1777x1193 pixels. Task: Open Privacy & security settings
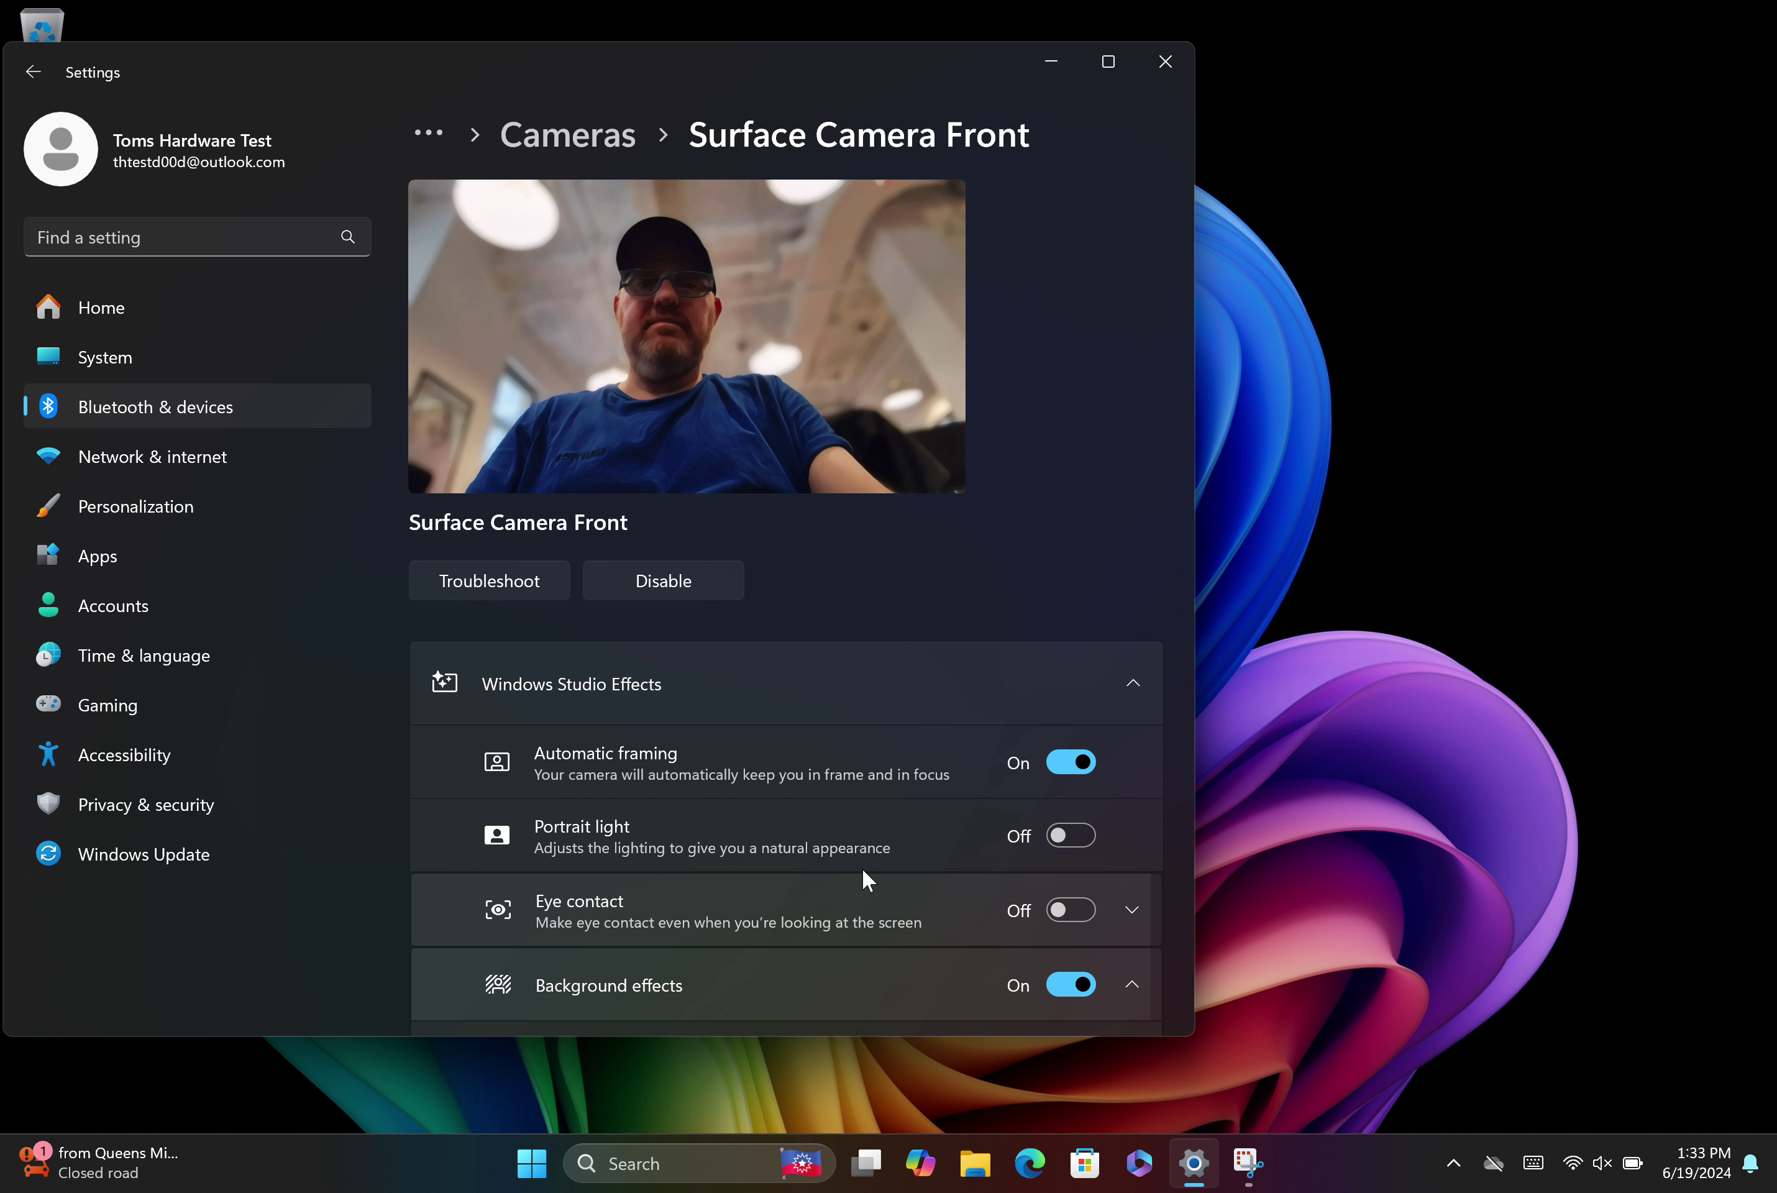coord(145,804)
